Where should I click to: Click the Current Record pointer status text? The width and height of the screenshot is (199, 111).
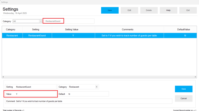coord(185,110)
